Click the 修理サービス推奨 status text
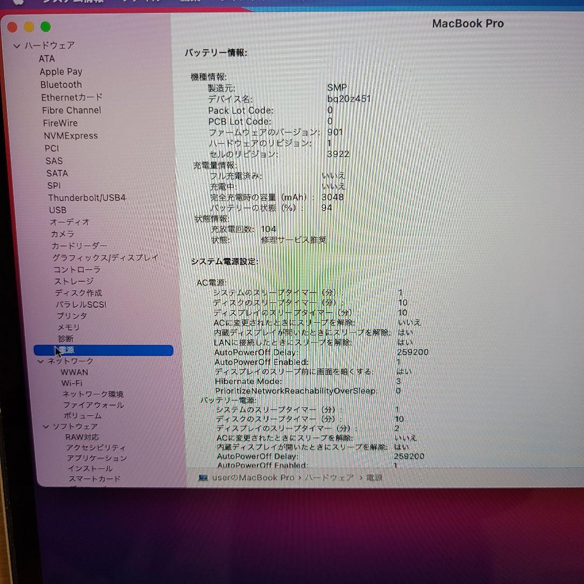This screenshot has width=584, height=584. 294,240
